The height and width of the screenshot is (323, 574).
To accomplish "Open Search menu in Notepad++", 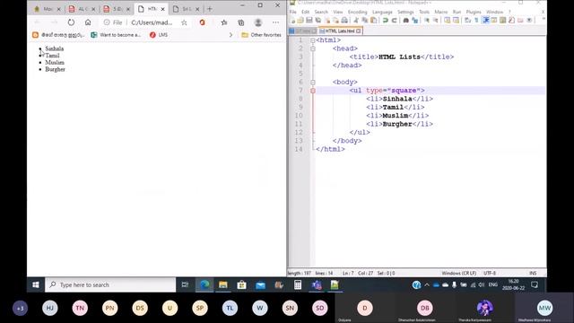I will tap(321, 12).
